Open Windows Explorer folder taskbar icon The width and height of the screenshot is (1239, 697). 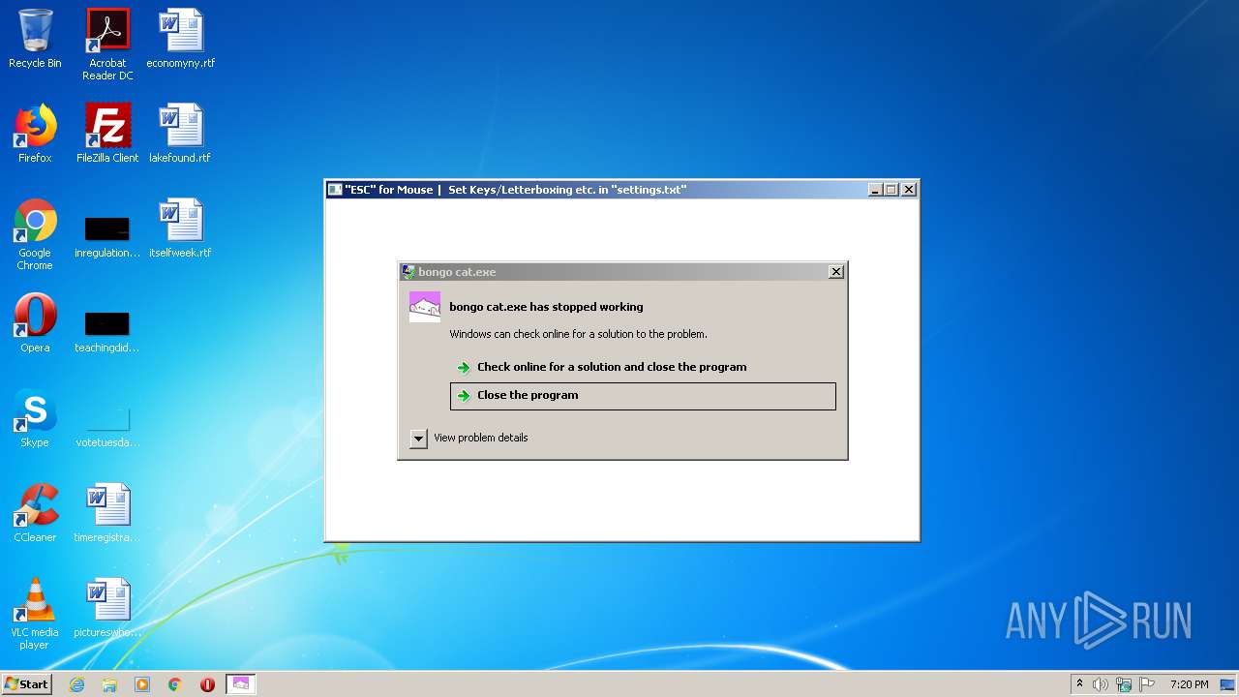tap(109, 684)
